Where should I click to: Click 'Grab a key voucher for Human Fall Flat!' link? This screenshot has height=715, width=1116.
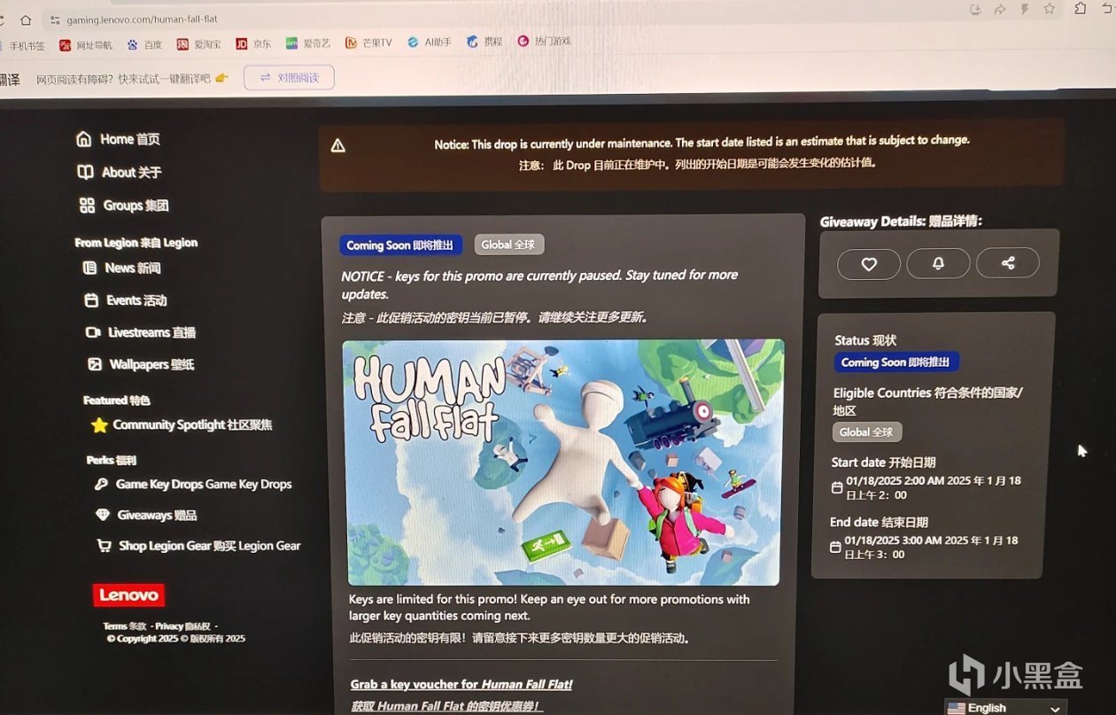click(x=461, y=684)
